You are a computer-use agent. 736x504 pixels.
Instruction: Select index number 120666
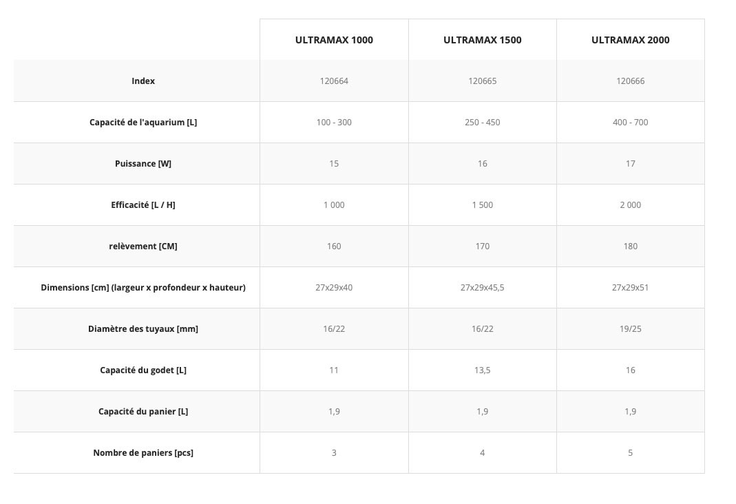click(x=630, y=81)
